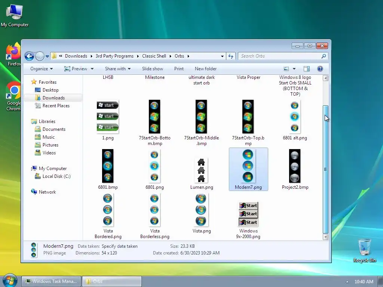
Task: Click the Forward navigation arrow button
Action: coord(40,56)
